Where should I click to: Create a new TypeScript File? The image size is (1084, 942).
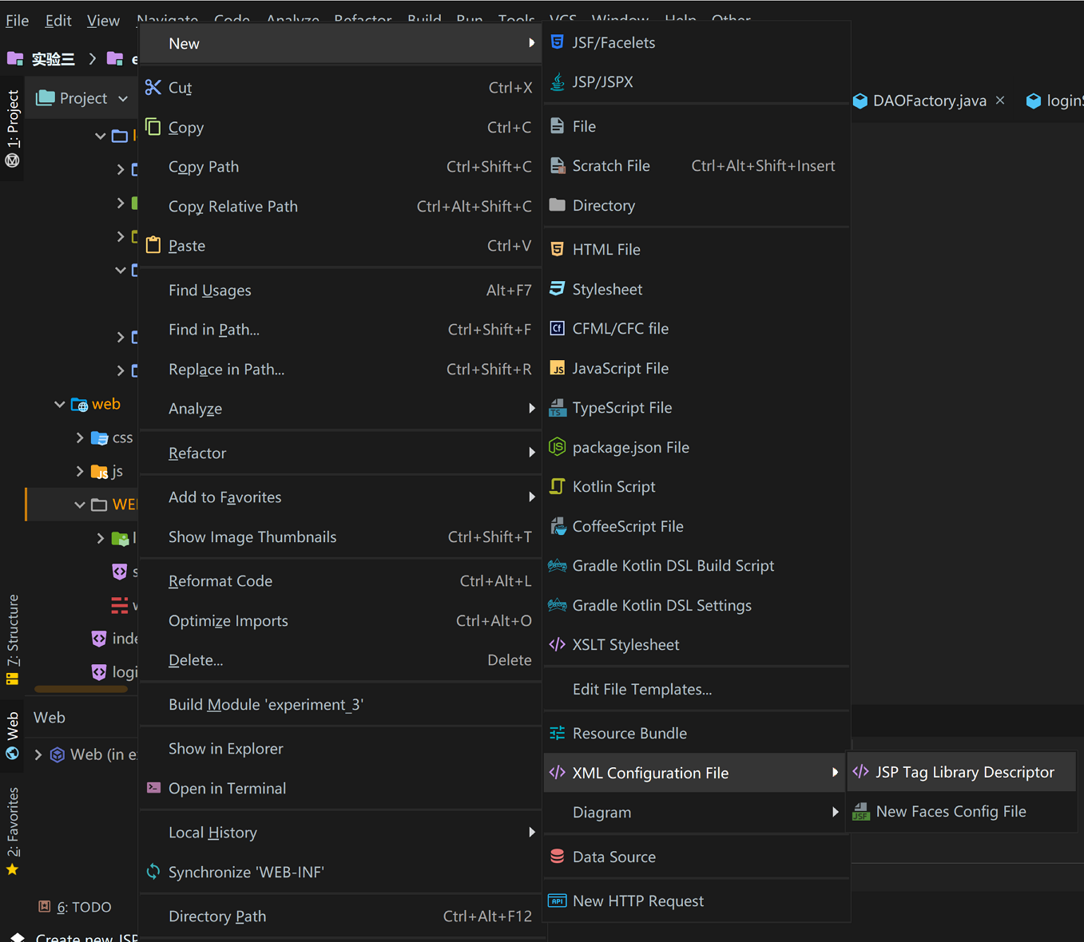coord(622,407)
